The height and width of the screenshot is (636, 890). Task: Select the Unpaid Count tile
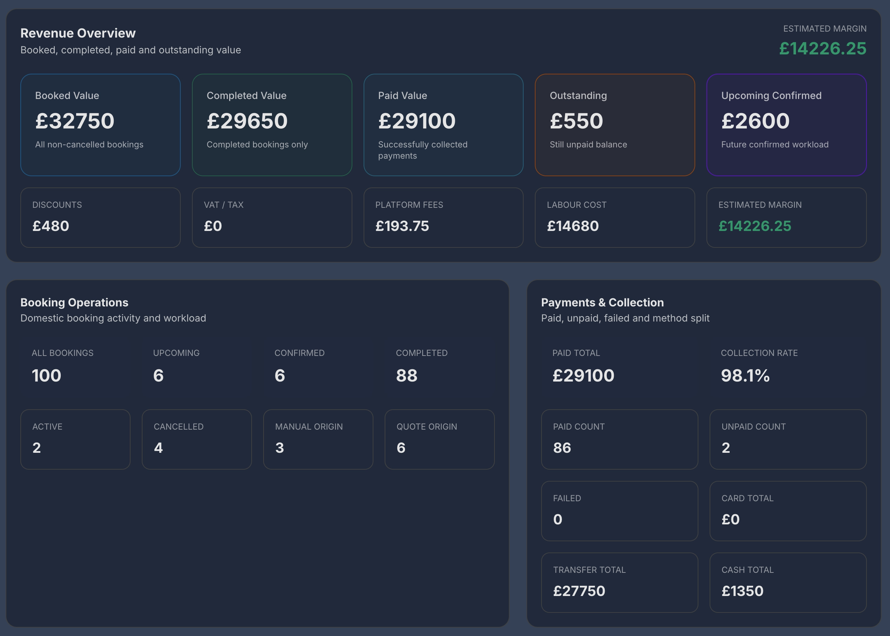point(788,439)
